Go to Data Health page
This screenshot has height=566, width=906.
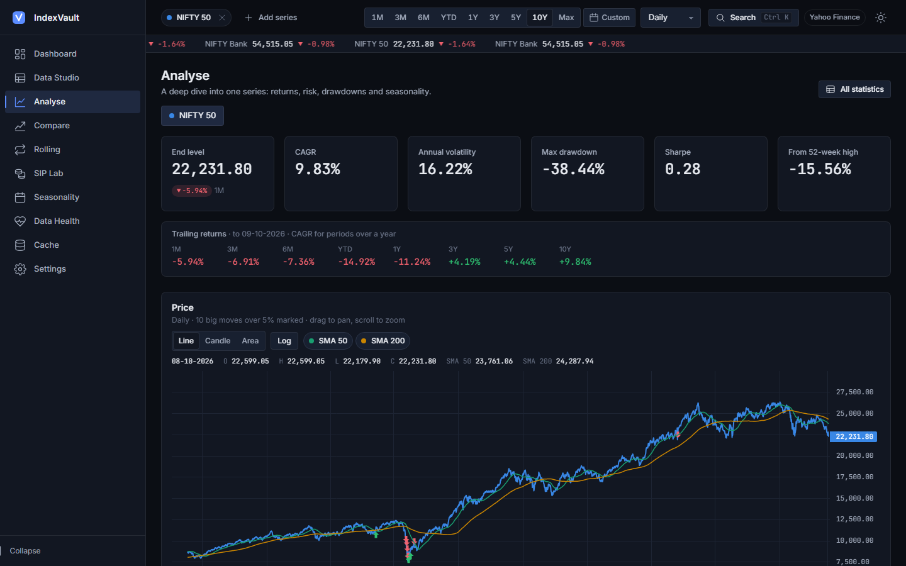[x=72, y=221]
